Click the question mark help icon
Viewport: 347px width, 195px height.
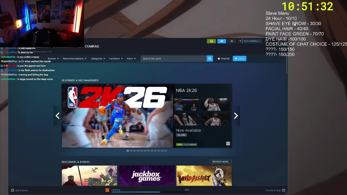240,41
